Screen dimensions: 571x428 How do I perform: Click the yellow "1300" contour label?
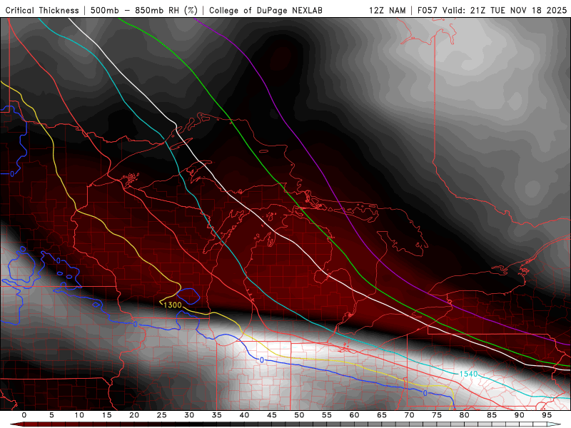172,305
